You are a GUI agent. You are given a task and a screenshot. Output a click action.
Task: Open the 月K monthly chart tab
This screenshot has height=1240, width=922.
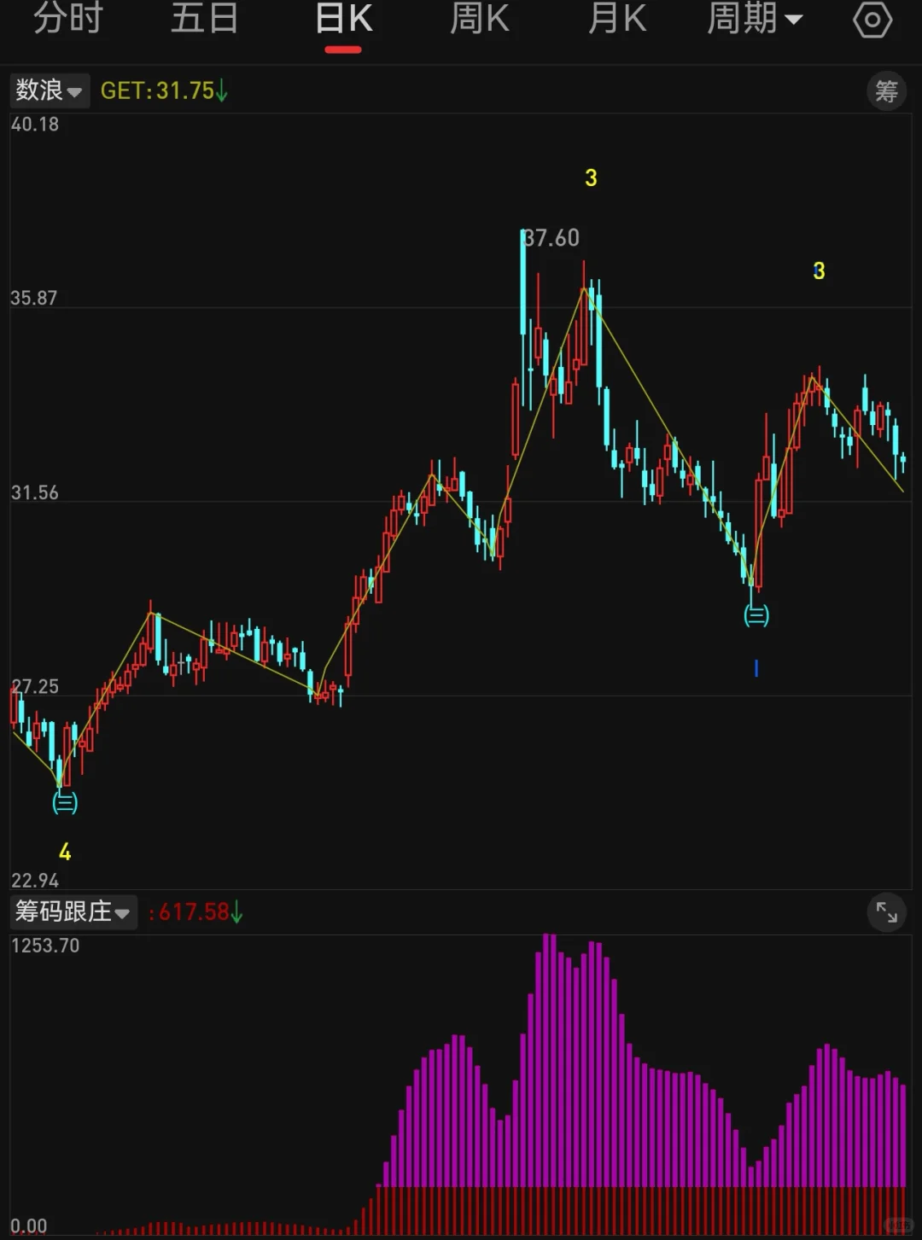tap(617, 19)
